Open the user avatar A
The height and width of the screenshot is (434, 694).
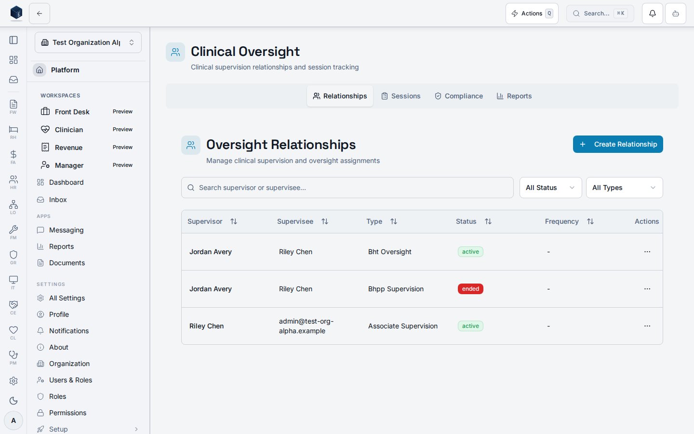[13, 420]
